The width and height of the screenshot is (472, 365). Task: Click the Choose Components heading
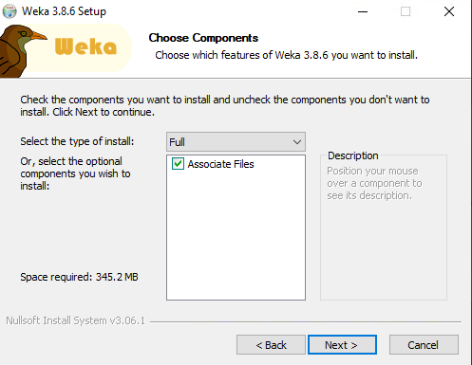click(x=203, y=38)
